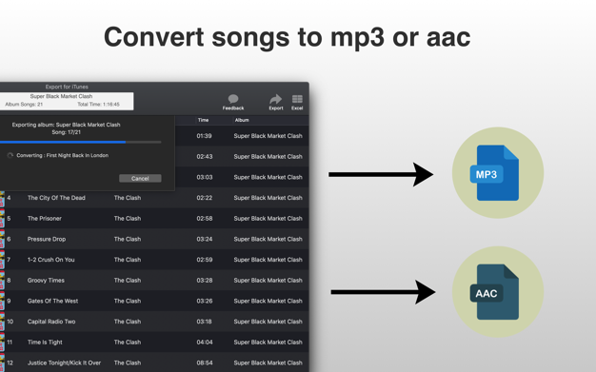Image resolution: width=596 pixels, height=372 pixels.
Task: Select the song Groovy Times
Action: (x=46, y=281)
